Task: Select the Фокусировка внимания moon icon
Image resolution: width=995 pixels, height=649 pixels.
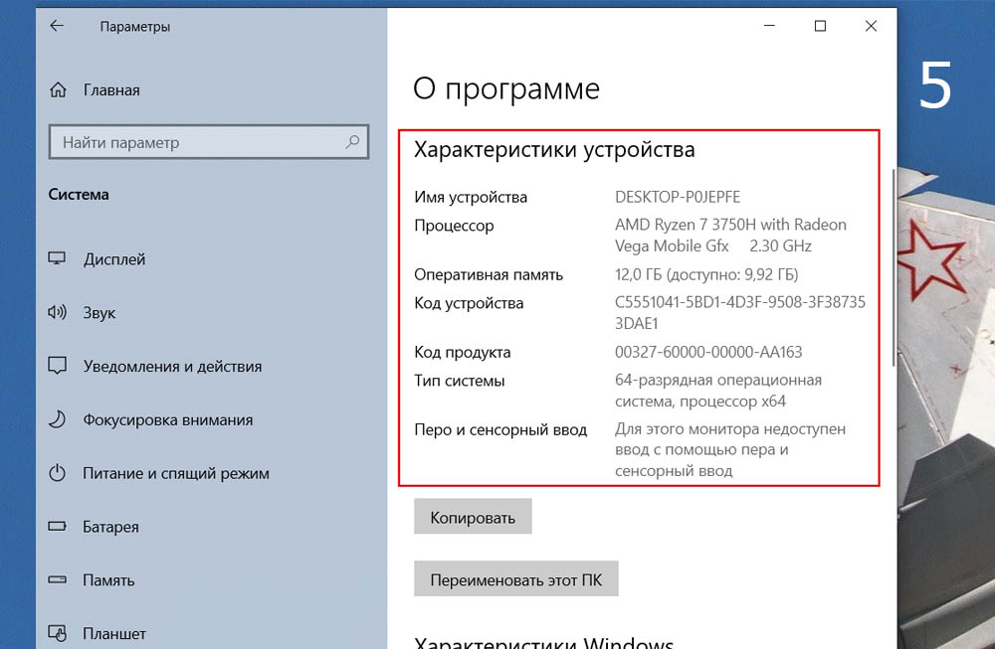Action: click(x=57, y=419)
